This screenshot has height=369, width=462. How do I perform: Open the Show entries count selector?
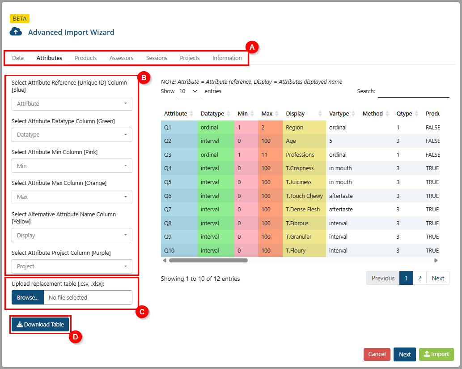(189, 91)
